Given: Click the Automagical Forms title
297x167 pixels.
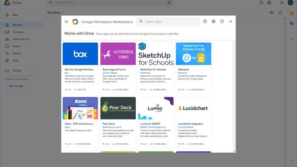Looking at the screenshot, I should pyautogui.click(x=114, y=70).
